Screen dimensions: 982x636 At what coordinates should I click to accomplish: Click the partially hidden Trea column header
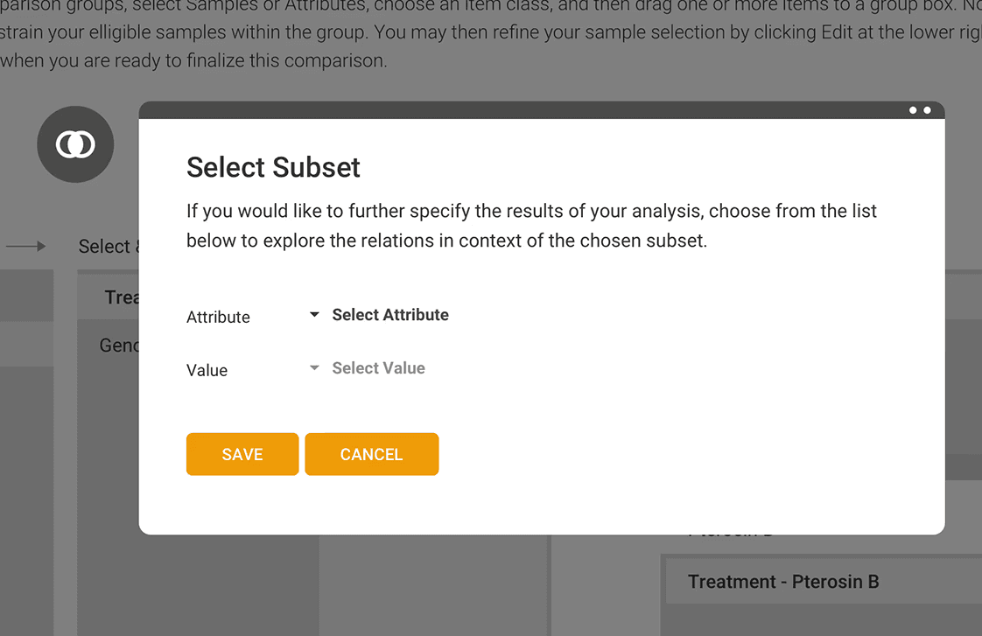point(123,297)
